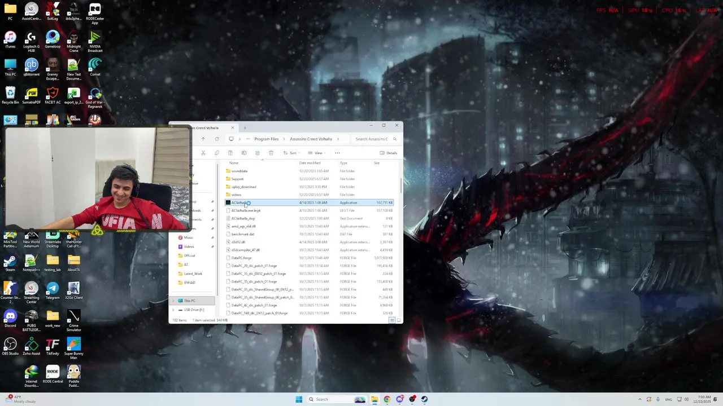Open Logitech G HUB desktop icon
Viewport: 723px width, 406px height.
click(x=32, y=42)
